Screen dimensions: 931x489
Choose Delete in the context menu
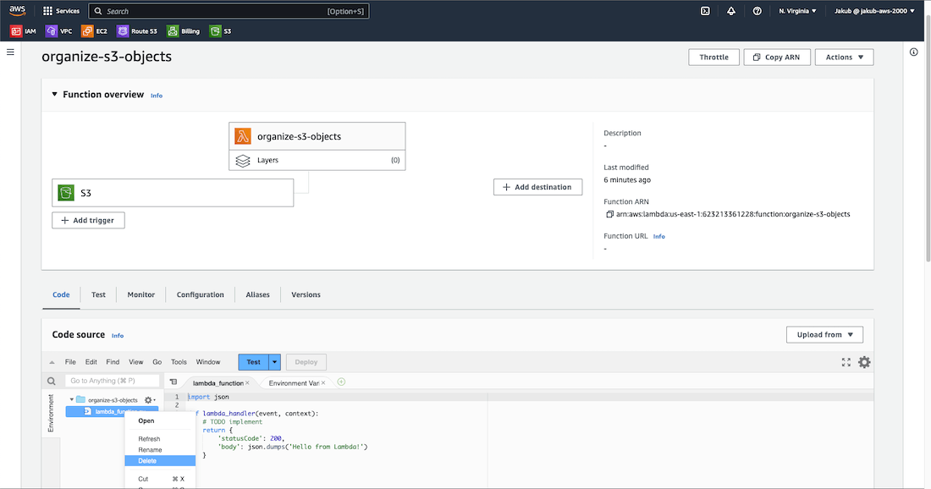(147, 461)
